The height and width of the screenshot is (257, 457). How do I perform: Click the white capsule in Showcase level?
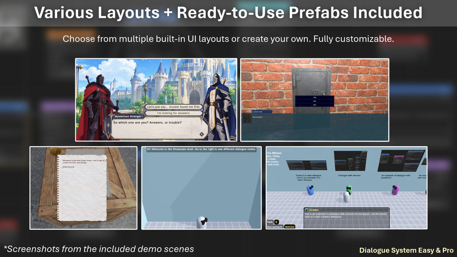click(x=201, y=222)
